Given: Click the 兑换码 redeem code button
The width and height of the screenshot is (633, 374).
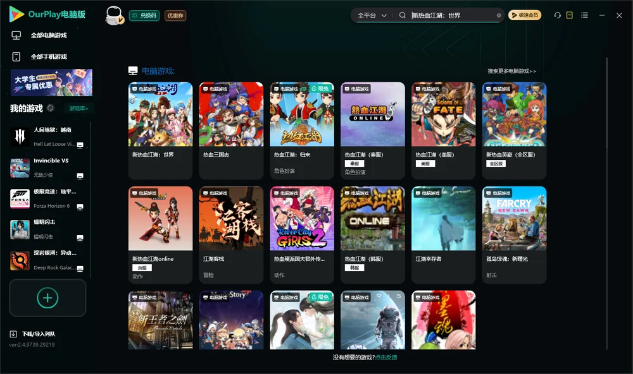Looking at the screenshot, I should [x=144, y=15].
